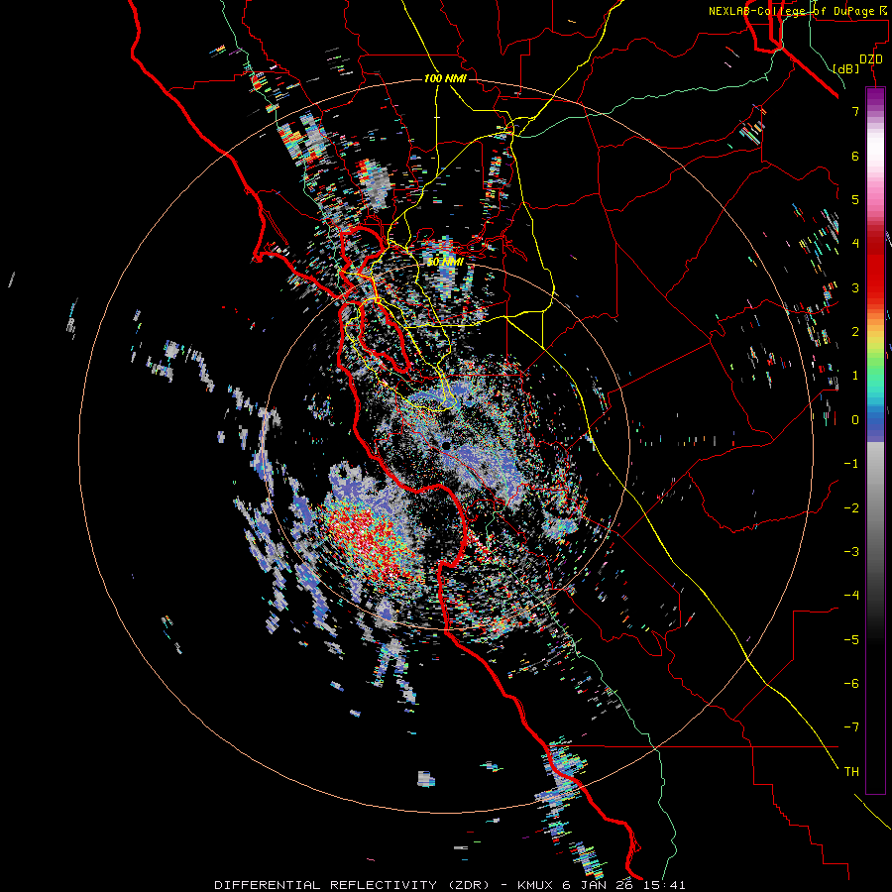Click the 100 NMI range ring label
Viewport: 892px width, 892px height.
[445, 78]
